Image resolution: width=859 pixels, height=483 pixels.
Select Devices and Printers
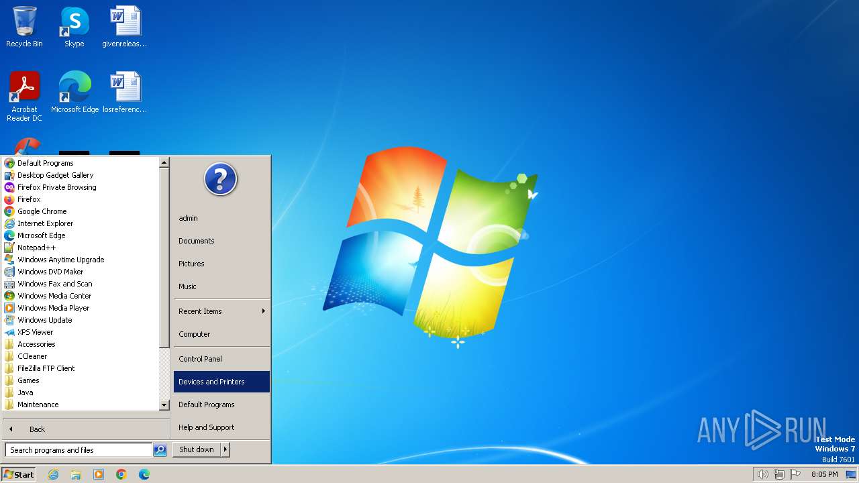tap(221, 382)
